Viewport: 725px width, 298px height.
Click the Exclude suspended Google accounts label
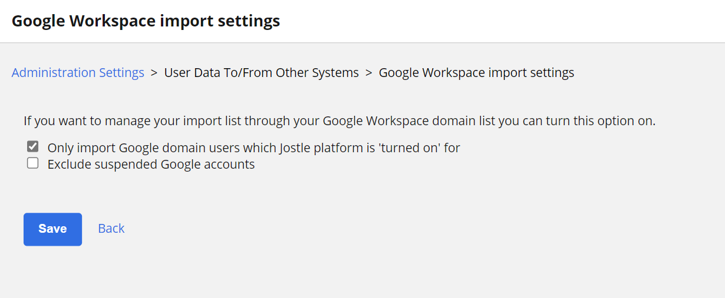tap(151, 165)
